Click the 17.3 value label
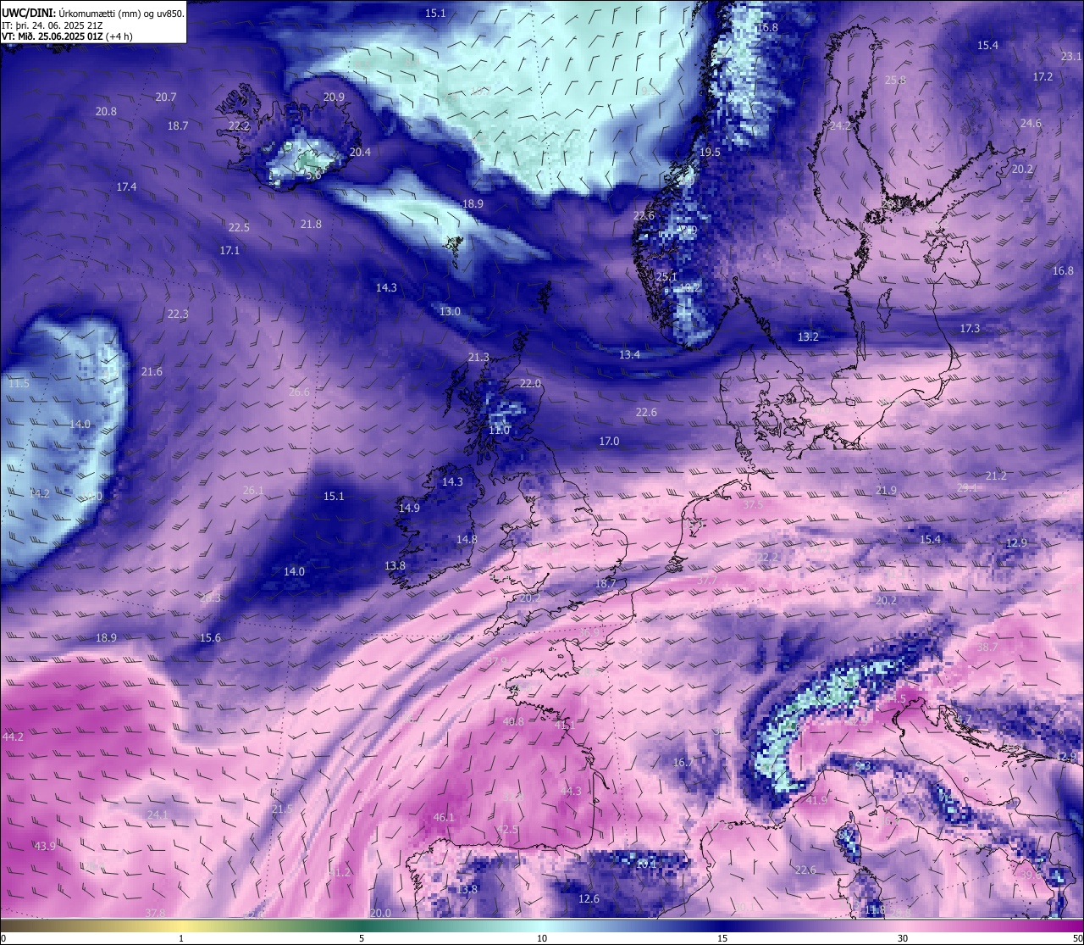Image resolution: width=1084 pixels, height=945 pixels. tap(970, 329)
